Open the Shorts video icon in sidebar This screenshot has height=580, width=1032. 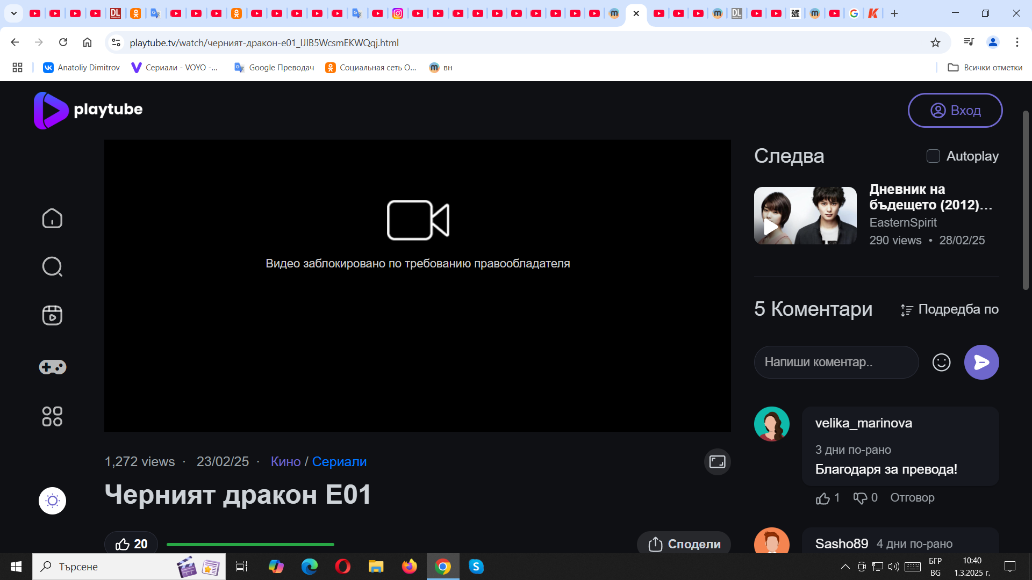click(x=52, y=315)
